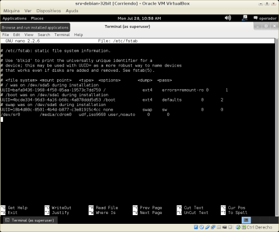Click the 'File: /etc/fstab' header text
Viewport: 279px width, 232px height.
tap(118, 41)
